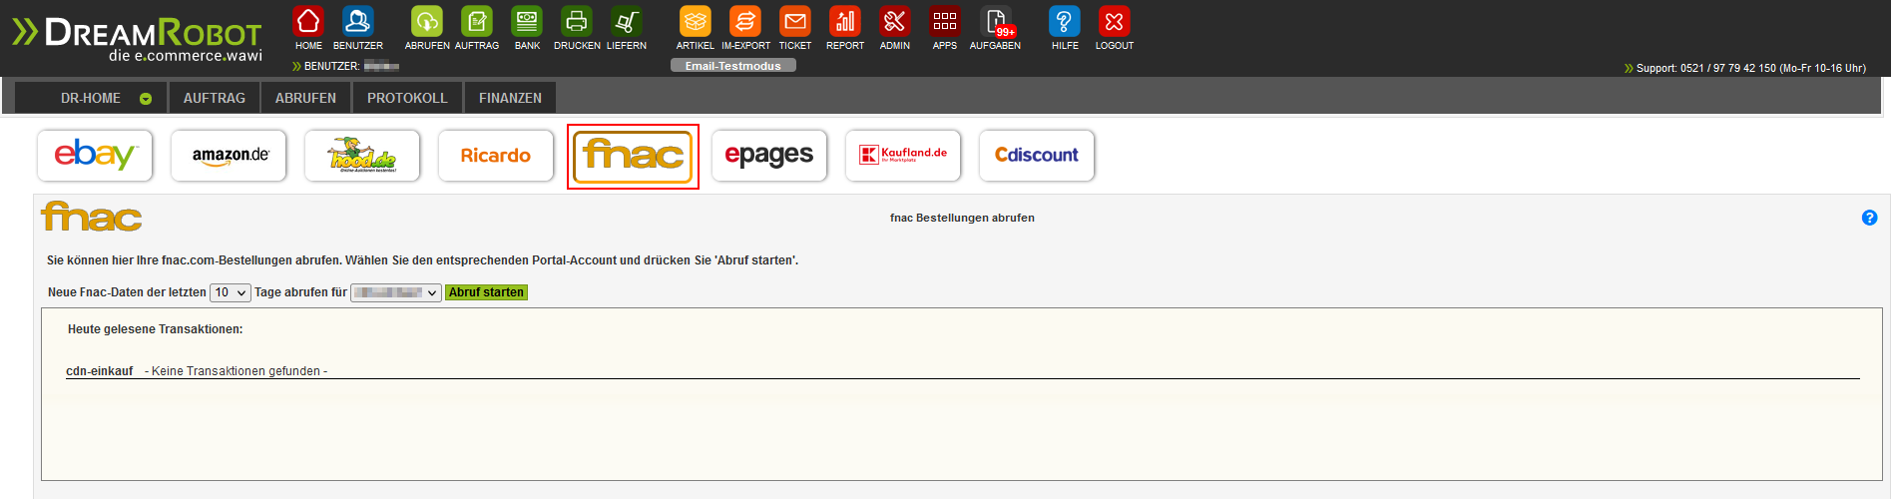Click the Email-Testmodus label
1891x499 pixels.
733,66
